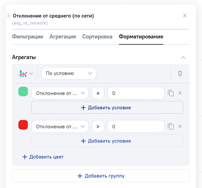Click Добавить группу button
This screenshot has width=202, height=188.
(101, 176)
